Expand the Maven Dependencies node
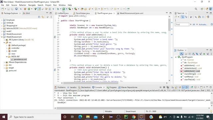The width and height of the screenshot is (213, 120). pos(4,62)
